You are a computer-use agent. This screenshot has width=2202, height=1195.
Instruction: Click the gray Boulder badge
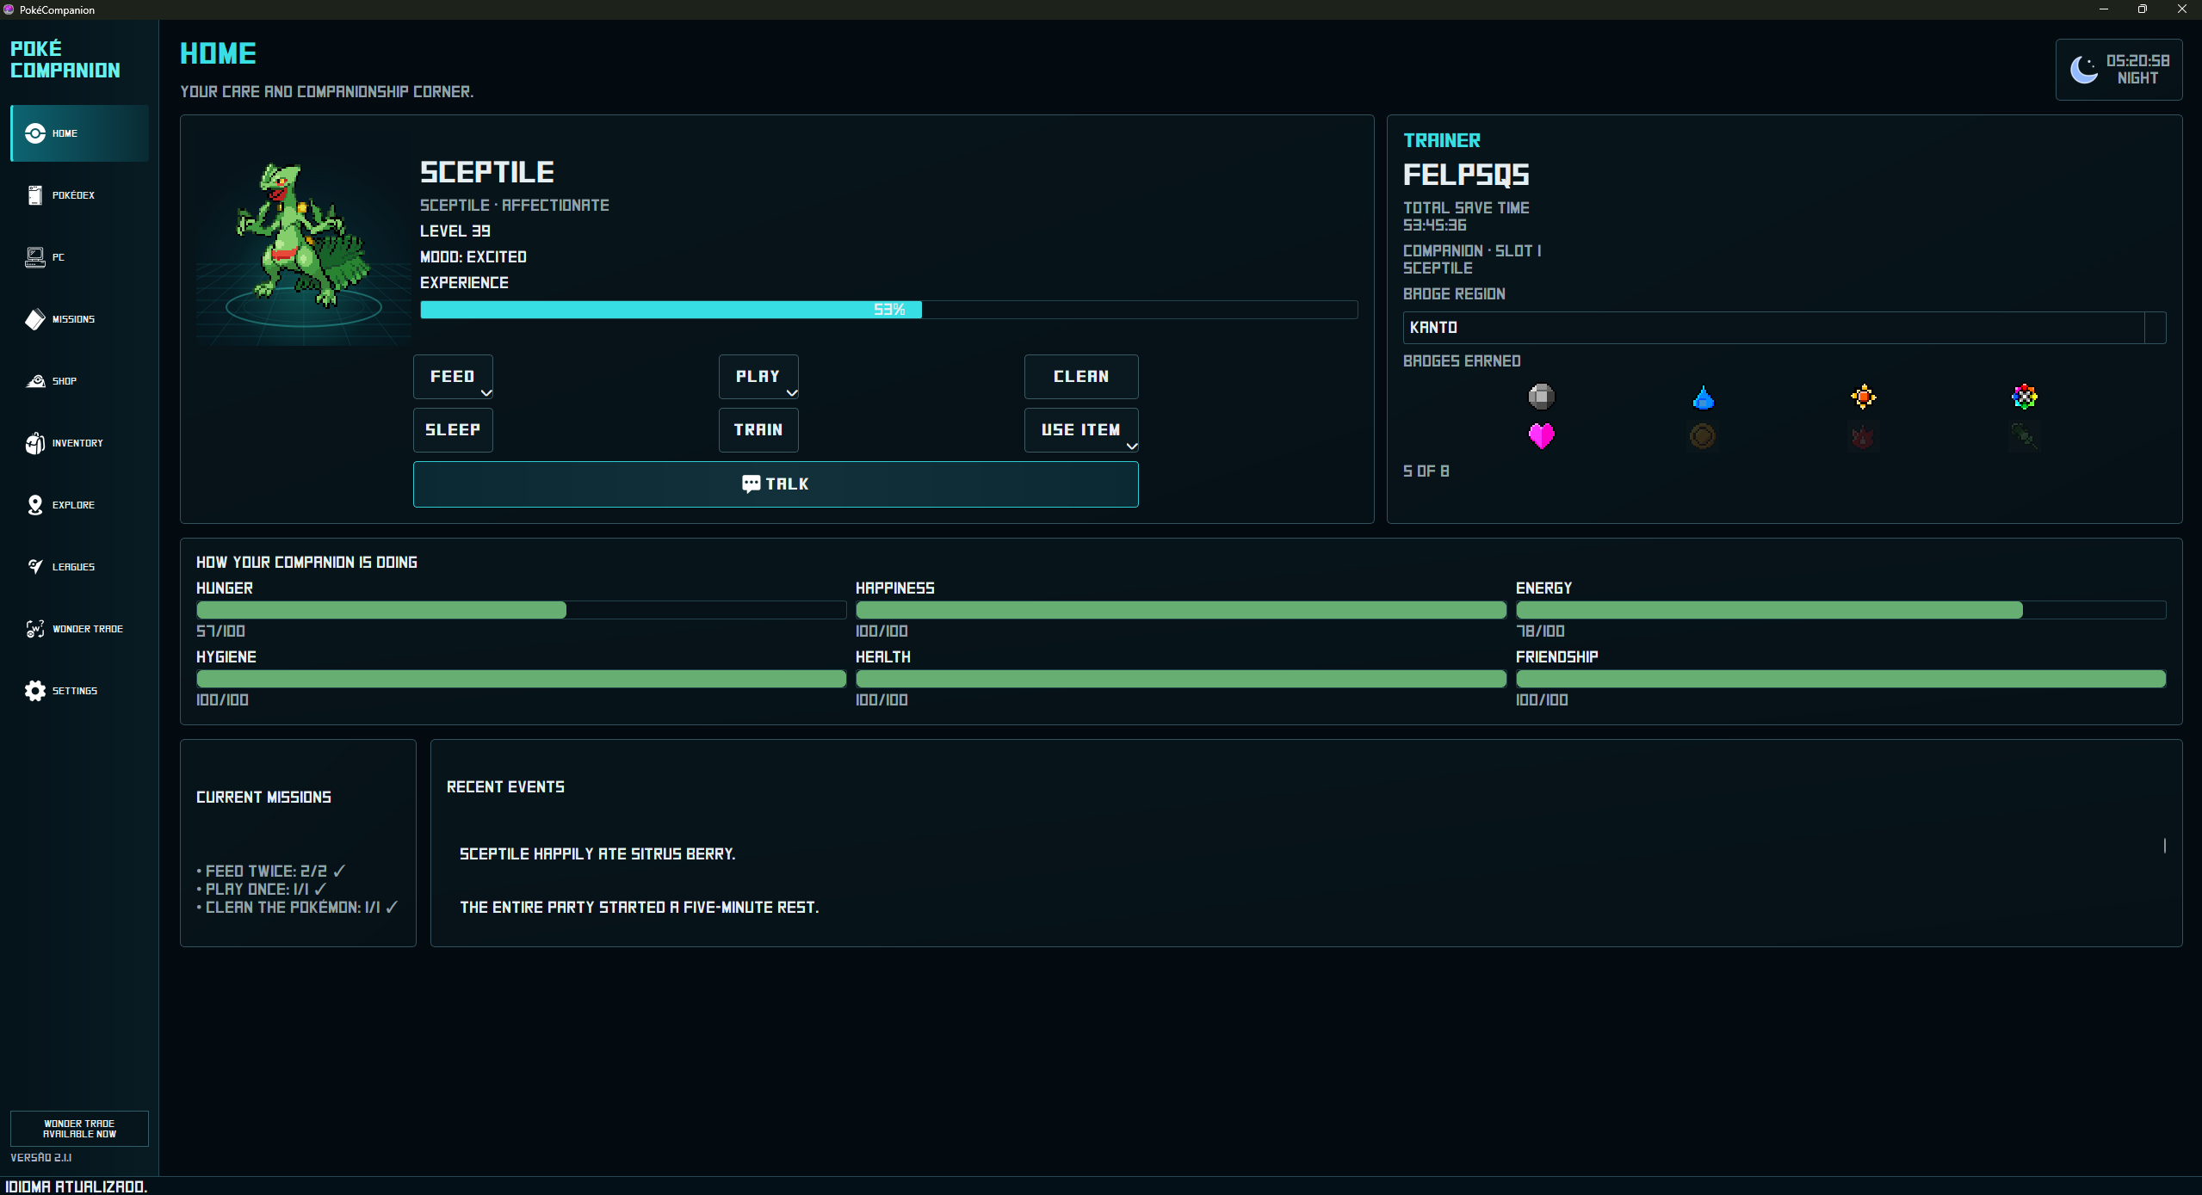coord(1542,397)
